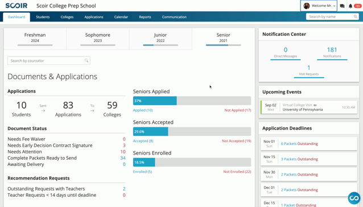The height and width of the screenshot is (207, 363).
Task: Open the Not Enrolled (22) link
Action: point(237,172)
